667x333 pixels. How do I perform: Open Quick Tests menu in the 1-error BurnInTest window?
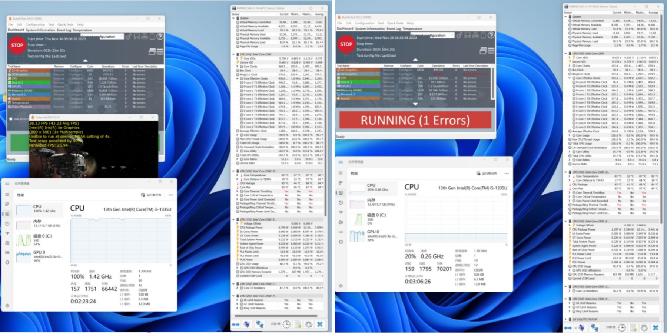pyautogui.click(x=395, y=23)
